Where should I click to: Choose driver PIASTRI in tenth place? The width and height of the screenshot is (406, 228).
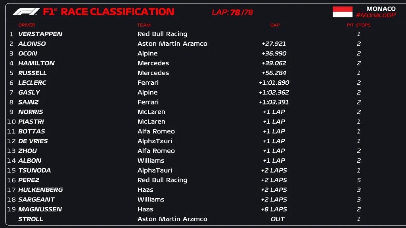[31, 122]
